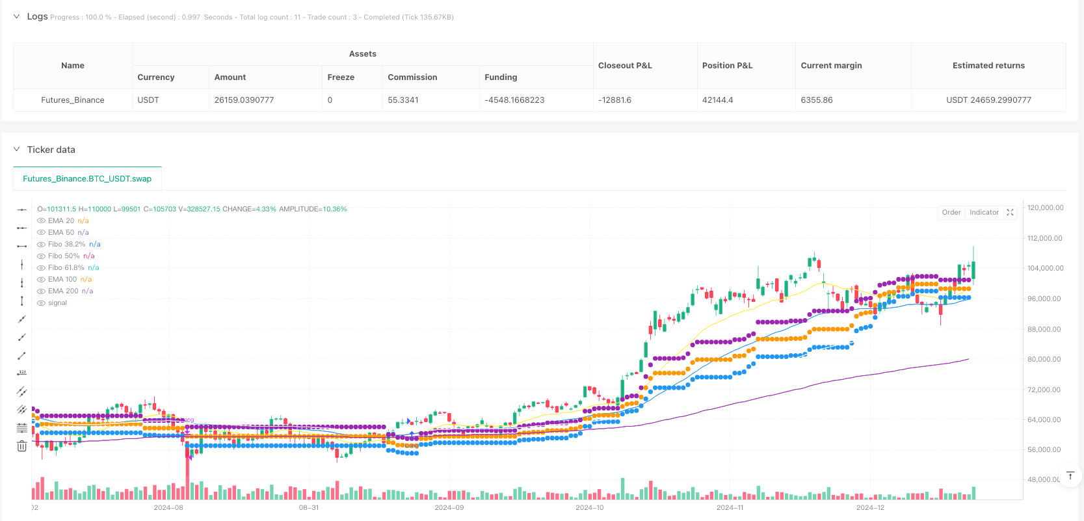The height and width of the screenshot is (521, 1084).
Task: Select the Futures_Binance.BTC_USDT.swap tab
Action: click(87, 179)
